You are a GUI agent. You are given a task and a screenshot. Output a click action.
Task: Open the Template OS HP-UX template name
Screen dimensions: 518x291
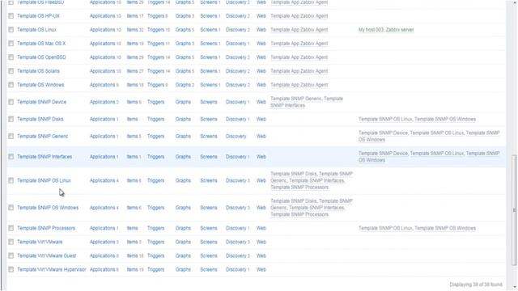tap(38, 16)
